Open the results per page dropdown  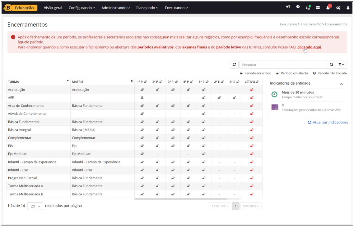35,206
